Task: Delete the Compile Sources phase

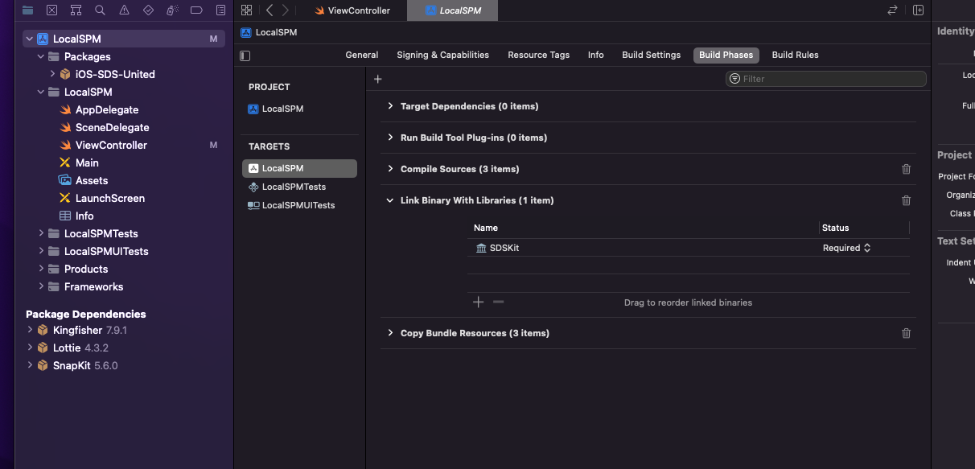Action: [907, 169]
